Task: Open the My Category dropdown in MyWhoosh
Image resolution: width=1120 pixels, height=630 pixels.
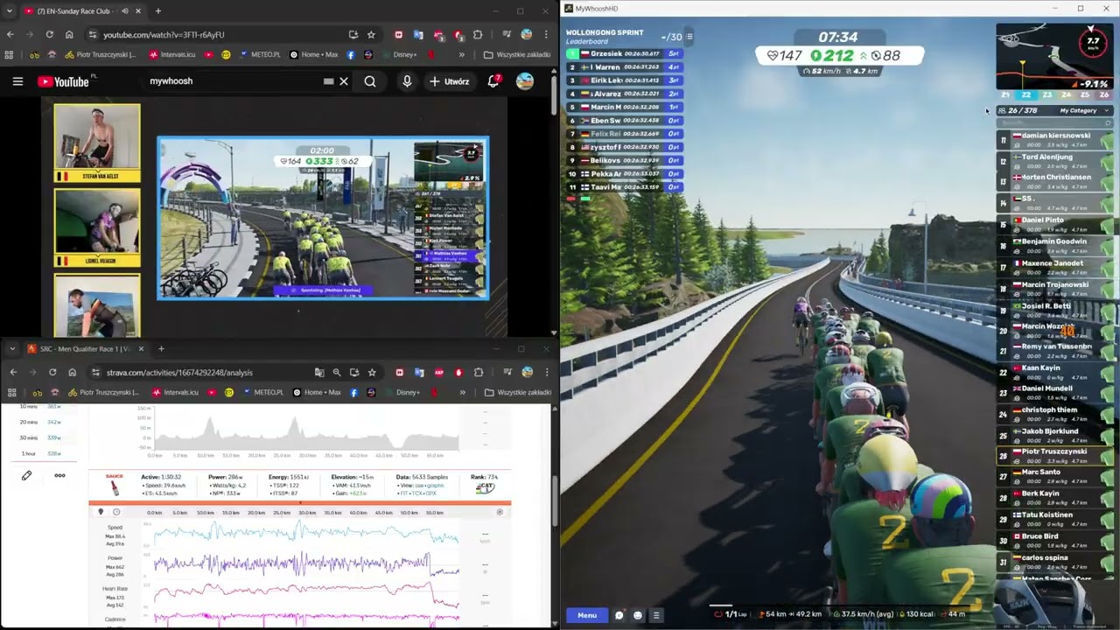Action: tap(1084, 111)
